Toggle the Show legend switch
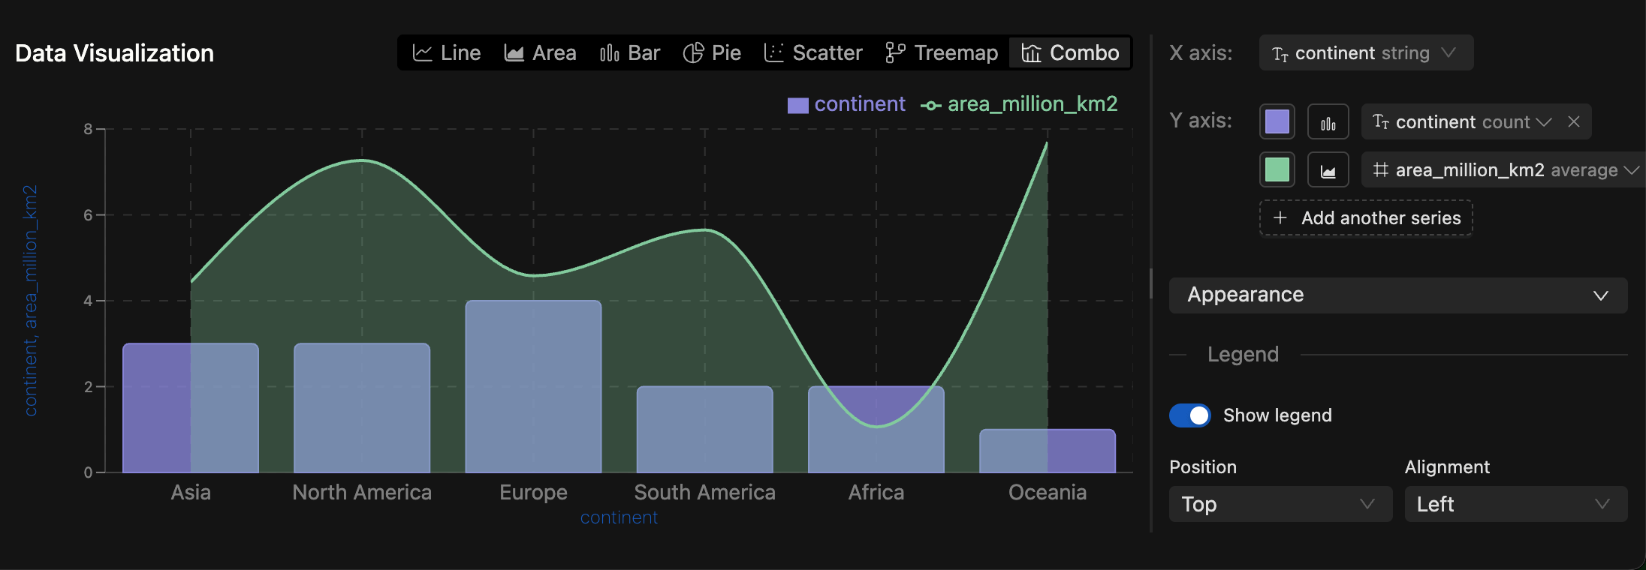 click(x=1190, y=415)
